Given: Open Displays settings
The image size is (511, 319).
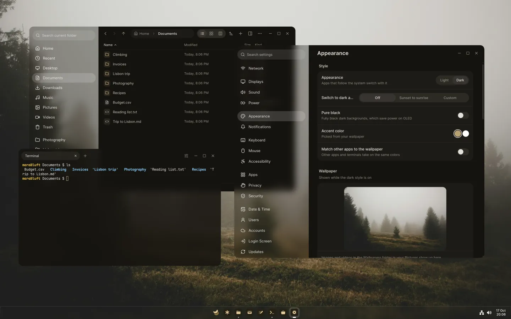Looking at the screenshot, I should 271,82.
